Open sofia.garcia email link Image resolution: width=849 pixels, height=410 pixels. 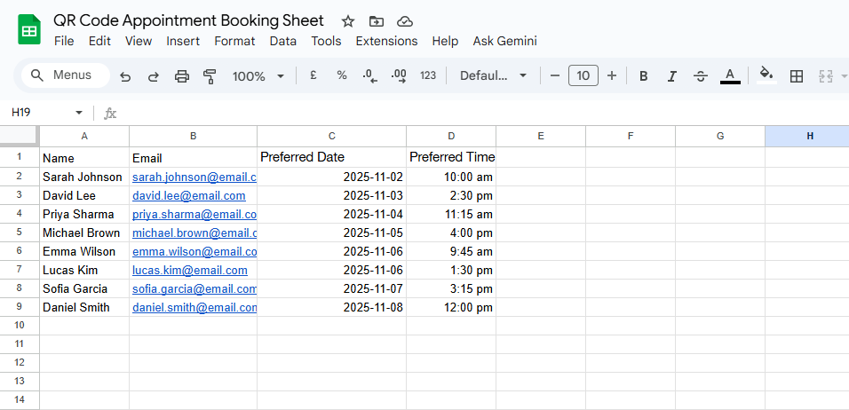(x=194, y=288)
